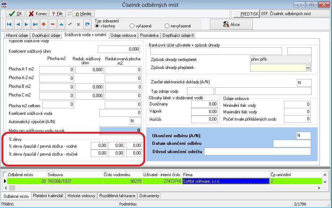Image resolution: width=332 pixels, height=208 pixels.
Task: Go to the first record
Action: click(9, 24)
